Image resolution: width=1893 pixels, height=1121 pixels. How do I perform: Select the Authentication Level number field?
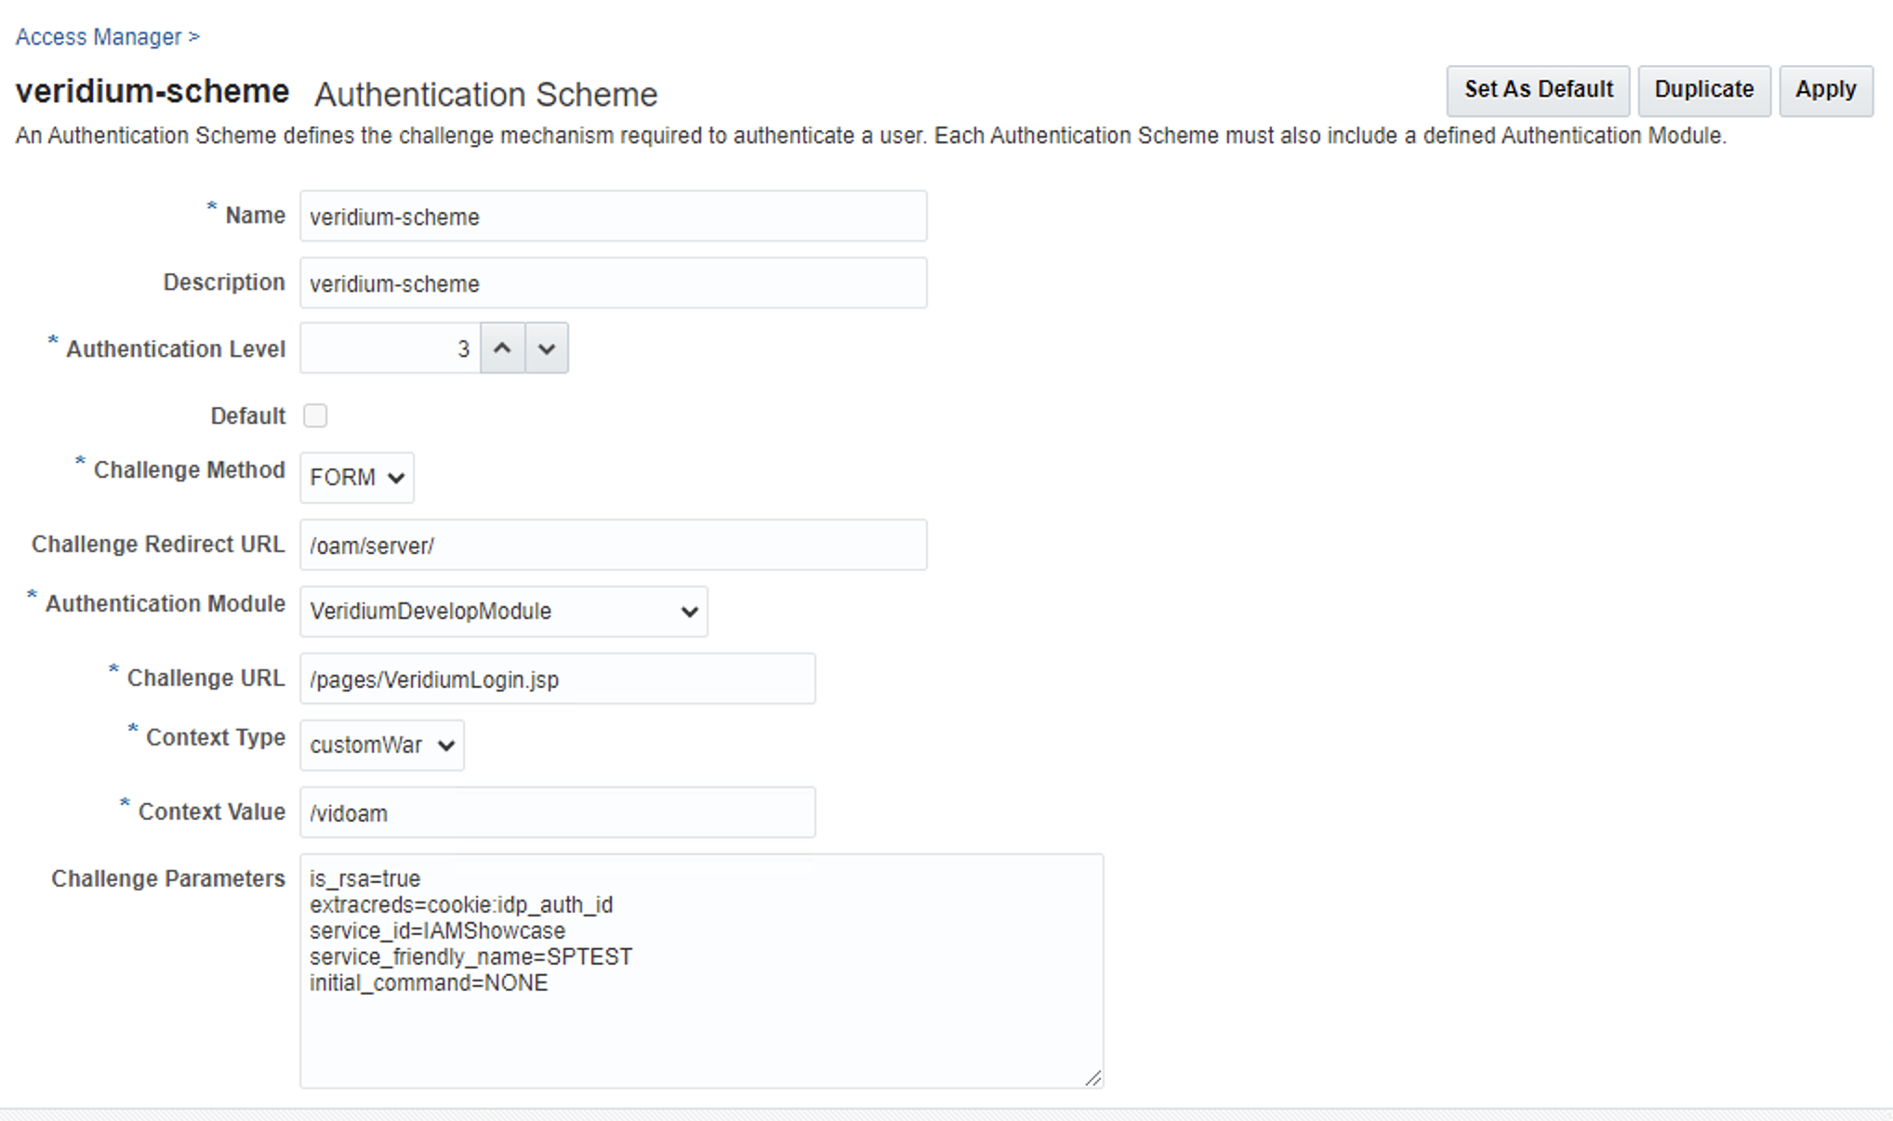pyautogui.click(x=390, y=349)
